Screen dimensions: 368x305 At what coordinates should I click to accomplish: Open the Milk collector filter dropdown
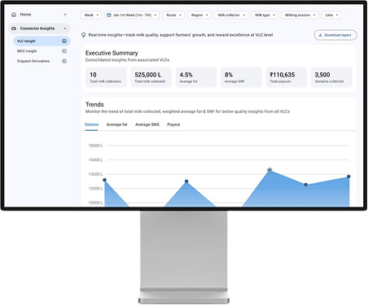coord(231,15)
